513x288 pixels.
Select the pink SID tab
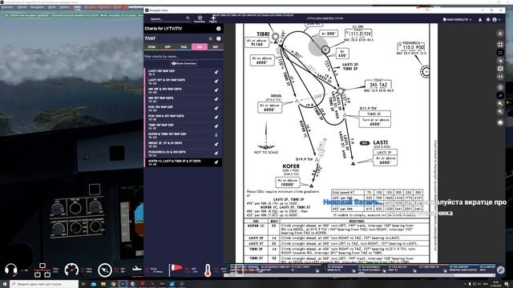pos(200,47)
